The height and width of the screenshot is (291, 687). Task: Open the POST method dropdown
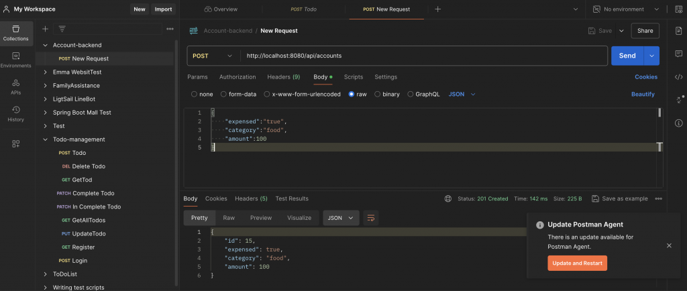point(213,56)
